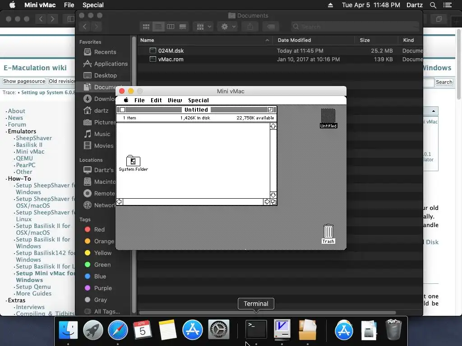Open Mini vMac app menu in menu bar

[40, 5]
